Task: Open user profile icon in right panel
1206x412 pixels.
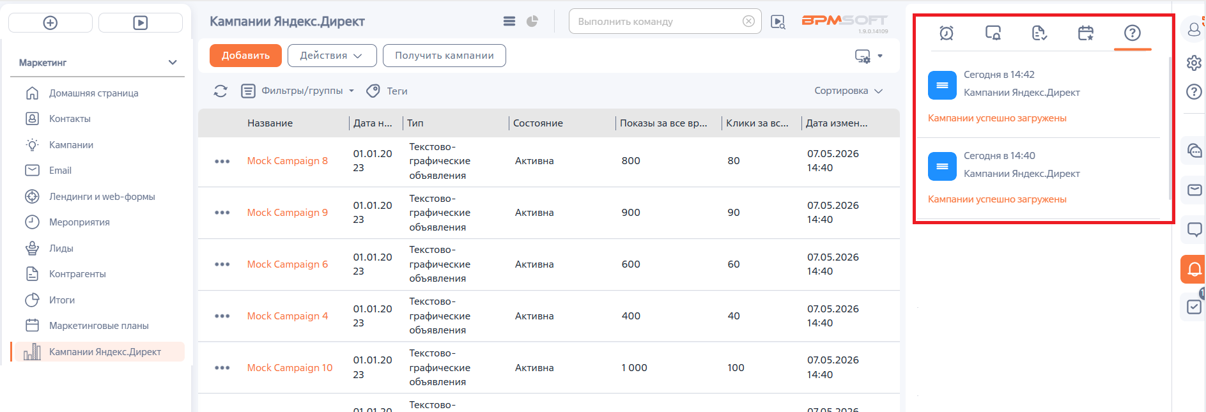Action: coord(1194,29)
